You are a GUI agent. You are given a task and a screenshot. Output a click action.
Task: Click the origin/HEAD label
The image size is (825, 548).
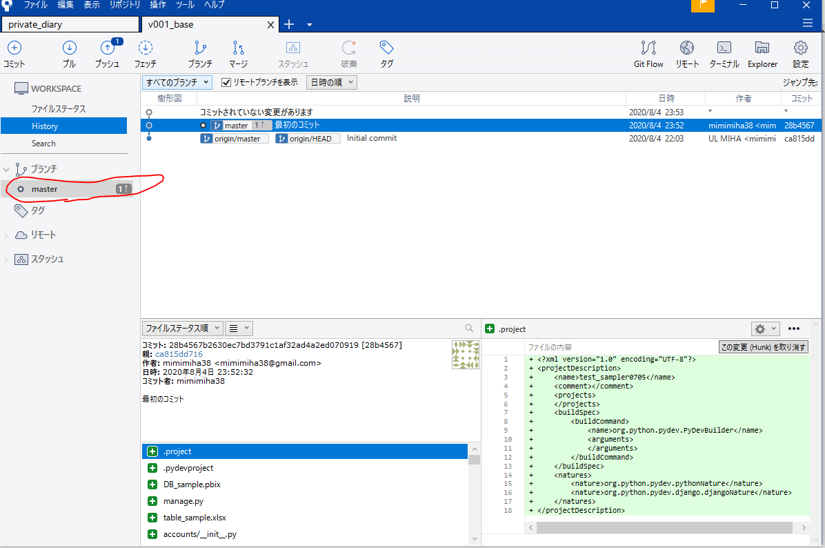click(x=308, y=139)
